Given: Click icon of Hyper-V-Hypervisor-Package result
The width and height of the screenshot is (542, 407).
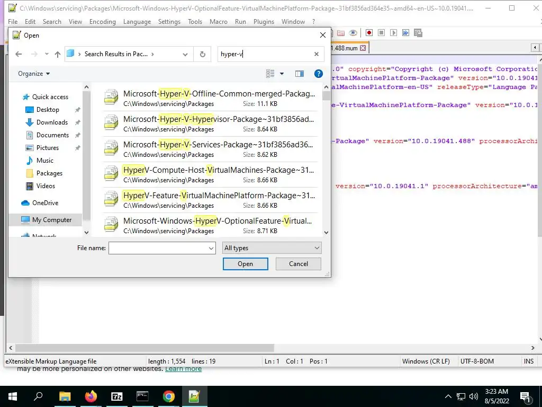Looking at the screenshot, I should tap(111, 123).
